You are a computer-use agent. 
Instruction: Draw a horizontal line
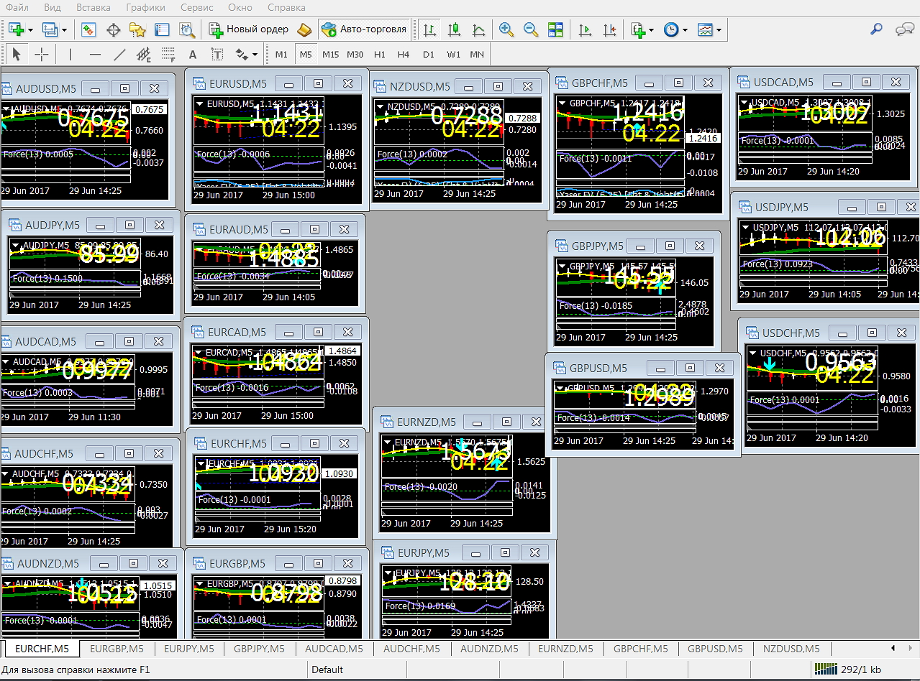coord(95,54)
